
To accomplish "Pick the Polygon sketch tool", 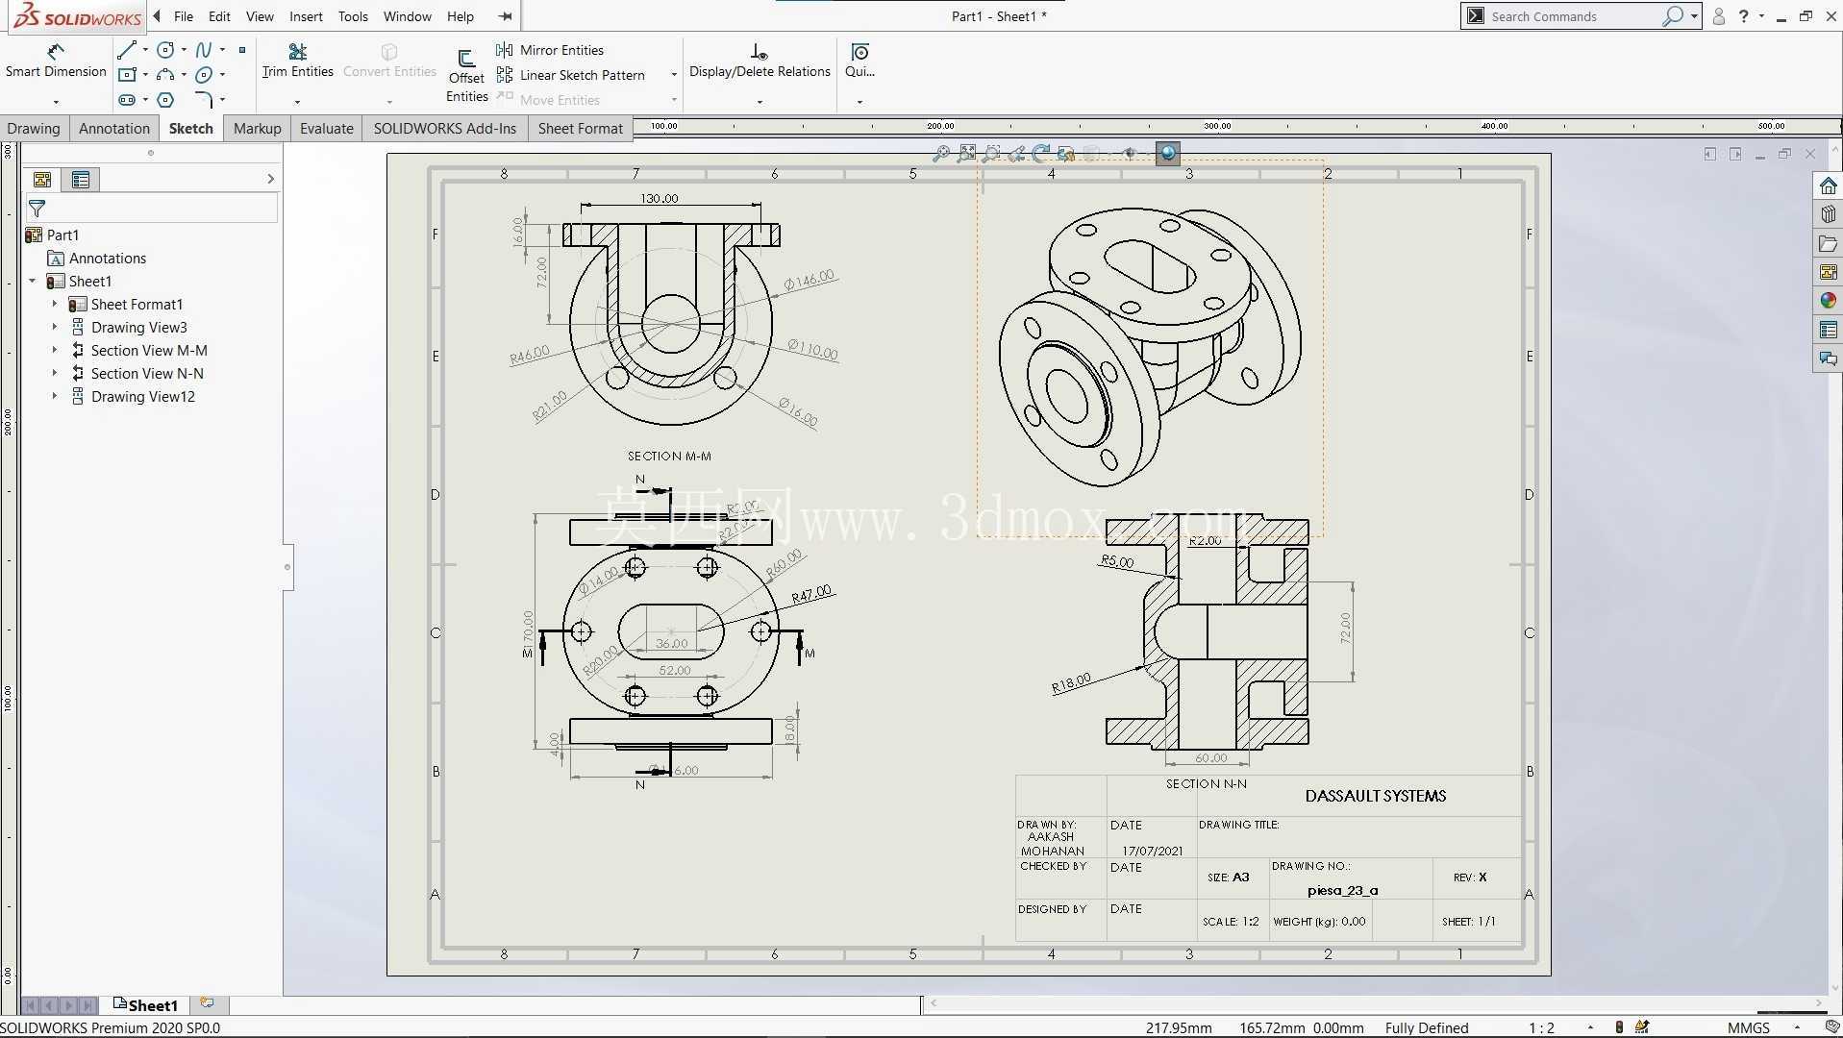I will [165, 99].
